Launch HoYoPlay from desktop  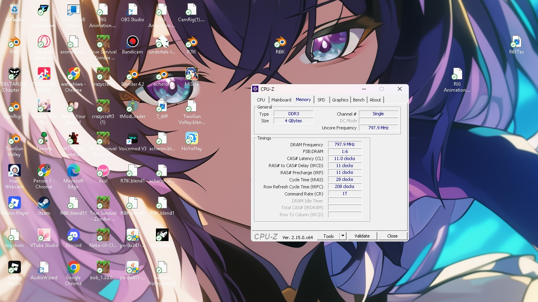[x=191, y=142]
